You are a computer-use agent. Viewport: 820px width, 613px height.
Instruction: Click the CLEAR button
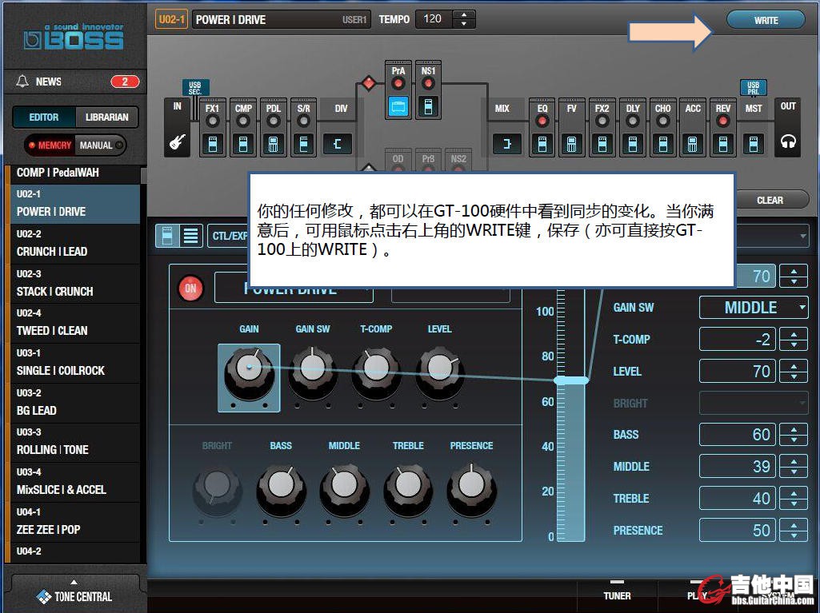tap(770, 200)
